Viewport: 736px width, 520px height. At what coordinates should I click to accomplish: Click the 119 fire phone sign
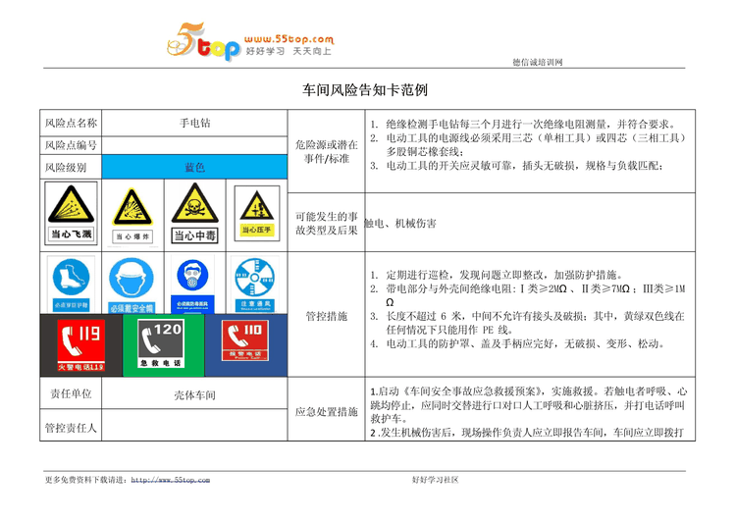click(80, 345)
